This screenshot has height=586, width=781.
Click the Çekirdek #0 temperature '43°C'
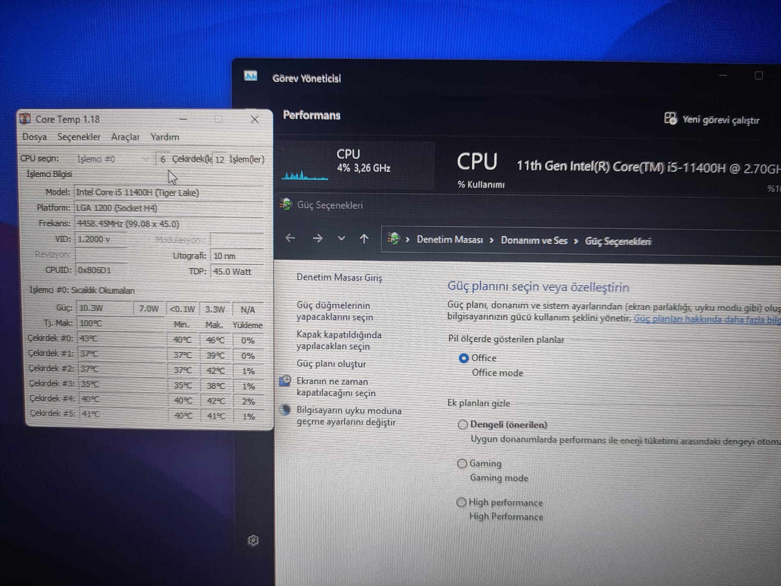(x=121, y=338)
